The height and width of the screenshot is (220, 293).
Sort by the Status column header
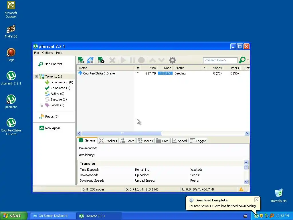pos(187,68)
